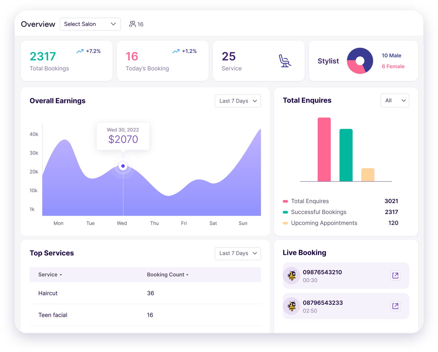Click the Haircut booking count 36

(x=150, y=293)
